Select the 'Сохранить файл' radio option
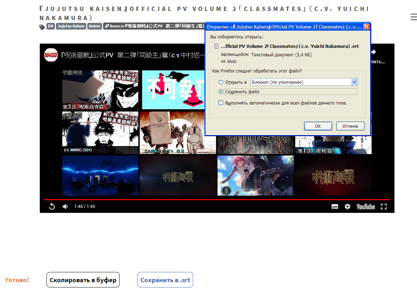This screenshot has height=298, width=417. pos(221,92)
